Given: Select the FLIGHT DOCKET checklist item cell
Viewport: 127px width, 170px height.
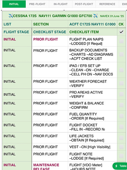Looking at the screenshot, I should click(92, 127).
